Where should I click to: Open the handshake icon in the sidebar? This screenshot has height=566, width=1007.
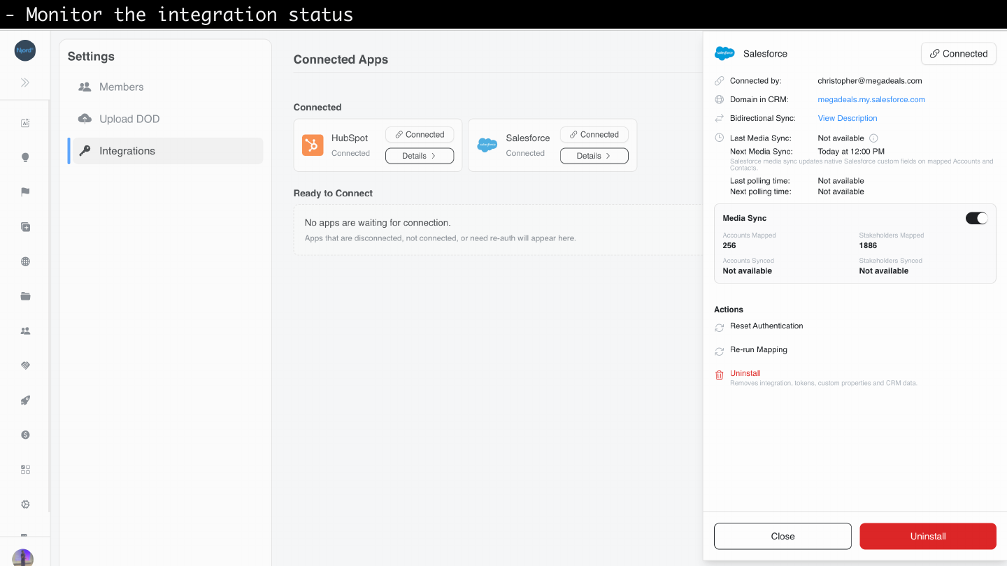[25, 365]
